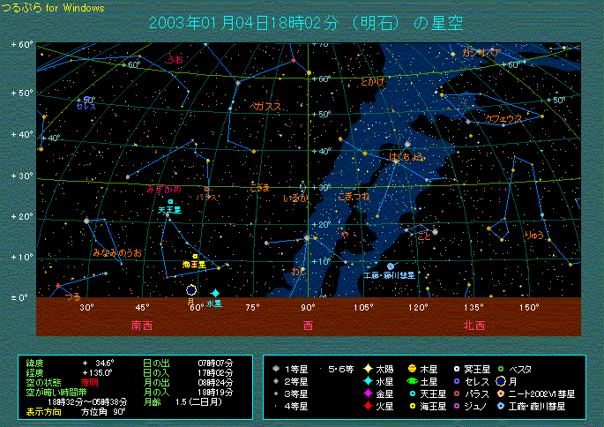Click the 西 direction label on the horizon

(309, 325)
